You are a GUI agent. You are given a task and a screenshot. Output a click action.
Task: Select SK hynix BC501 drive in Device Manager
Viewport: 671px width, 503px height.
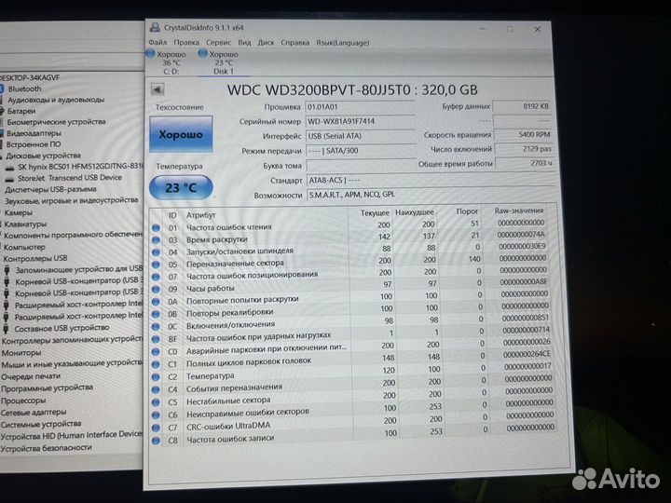coord(80,167)
